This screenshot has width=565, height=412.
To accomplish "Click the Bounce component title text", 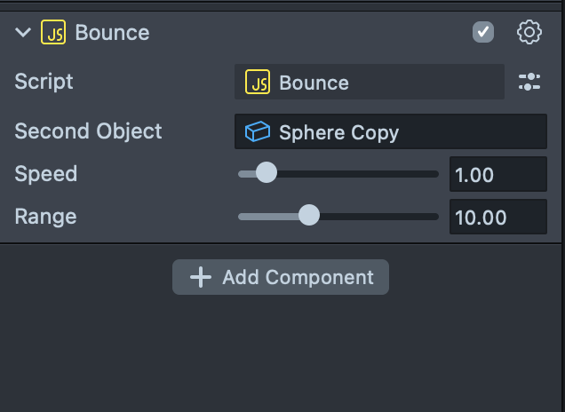I will coord(112,33).
